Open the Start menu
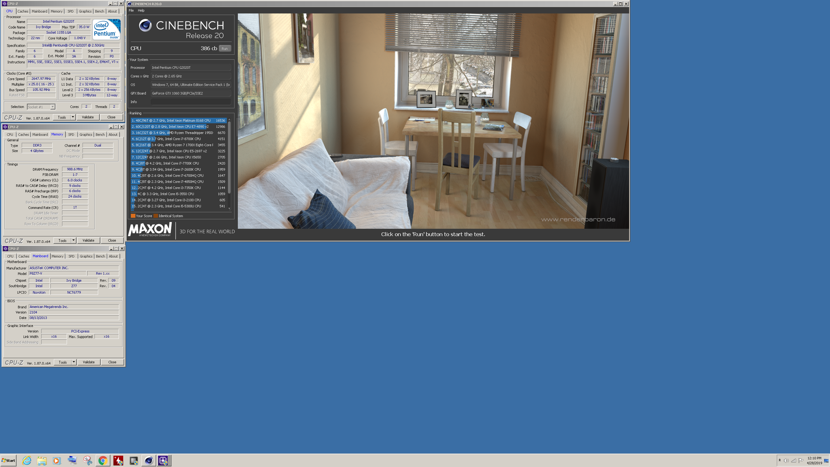This screenshot has height=467, width=830. (x=8, y=461)
